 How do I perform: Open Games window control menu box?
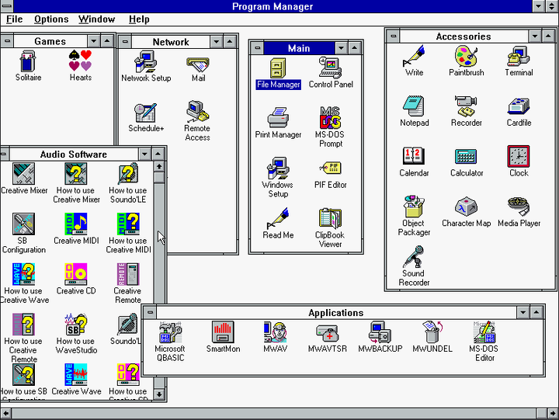7,41
